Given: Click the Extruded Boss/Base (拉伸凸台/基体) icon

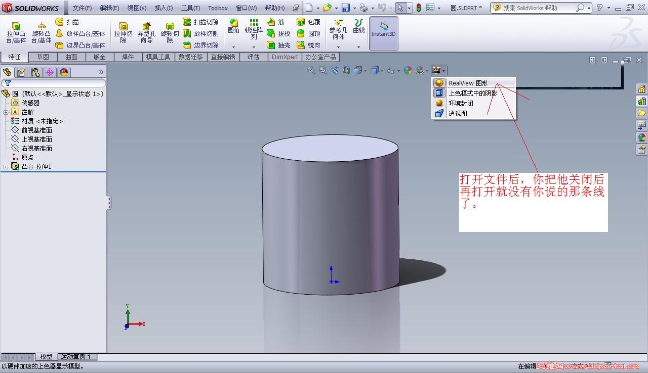Looking at the screenshot, I should point(16,32).
